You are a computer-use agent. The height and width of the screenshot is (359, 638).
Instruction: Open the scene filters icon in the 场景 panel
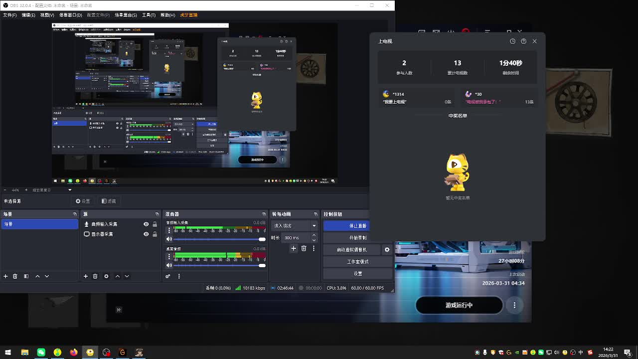tap(26, 276)
